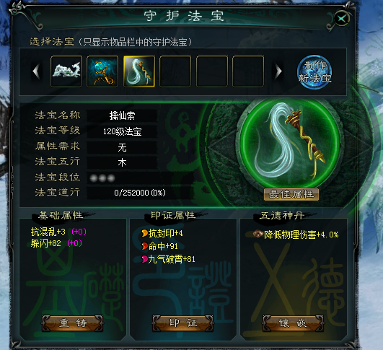Click the 命中+91 attribute icon
Viewport: 383px width, 350px height.
click(144, 246)
